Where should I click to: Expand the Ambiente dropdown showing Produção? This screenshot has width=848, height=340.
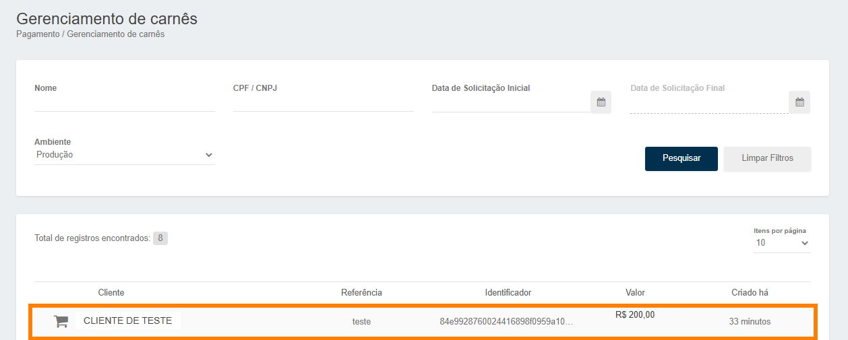click(124, 155)
